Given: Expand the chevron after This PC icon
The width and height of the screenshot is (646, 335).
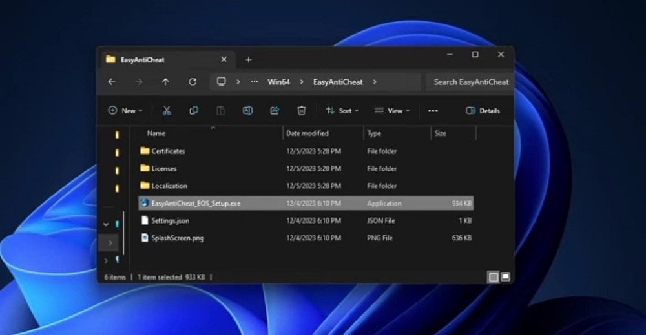Looking at the screenshot, I should [238, 82].
